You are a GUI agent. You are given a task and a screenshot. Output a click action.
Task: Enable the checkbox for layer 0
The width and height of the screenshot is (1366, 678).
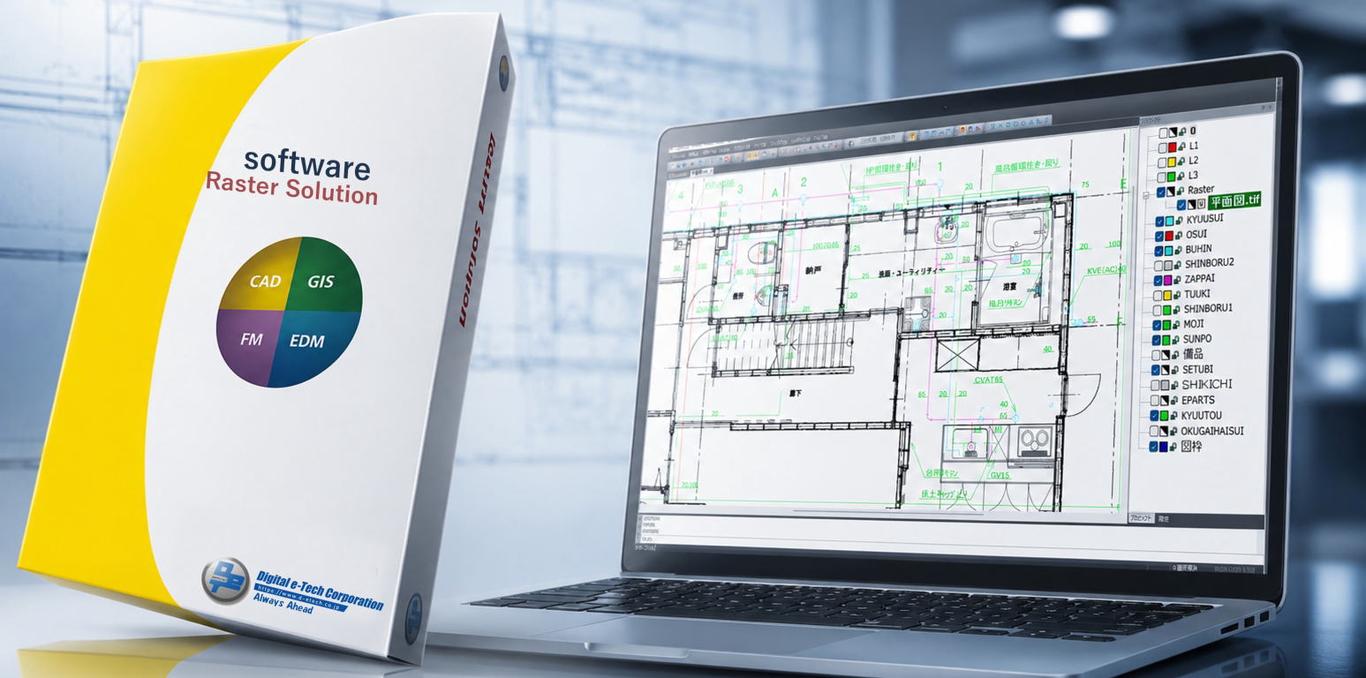1164,132
